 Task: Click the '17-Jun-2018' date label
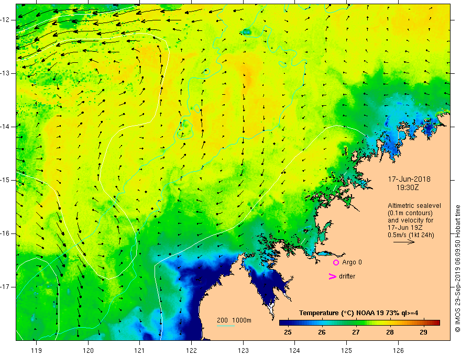click(409, 179)
